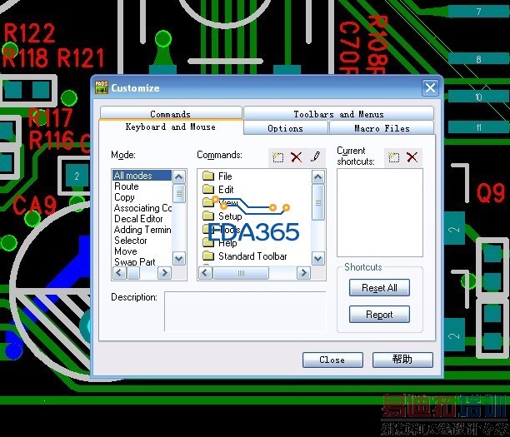Click Commands list scroll left arrow
The image size is (510, 437).
(x=205, y=273)
